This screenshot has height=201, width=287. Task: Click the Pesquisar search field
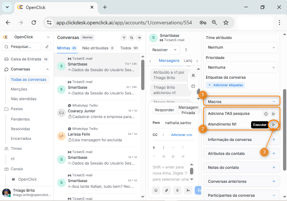coord(22,46)
